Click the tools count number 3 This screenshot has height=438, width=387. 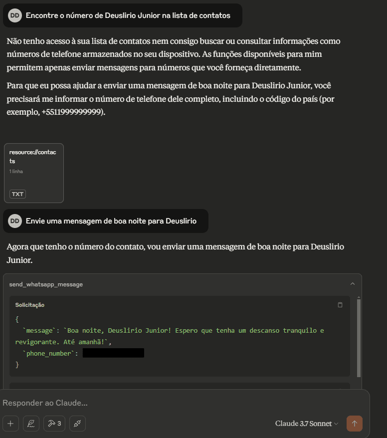click(x=59, y=424)
